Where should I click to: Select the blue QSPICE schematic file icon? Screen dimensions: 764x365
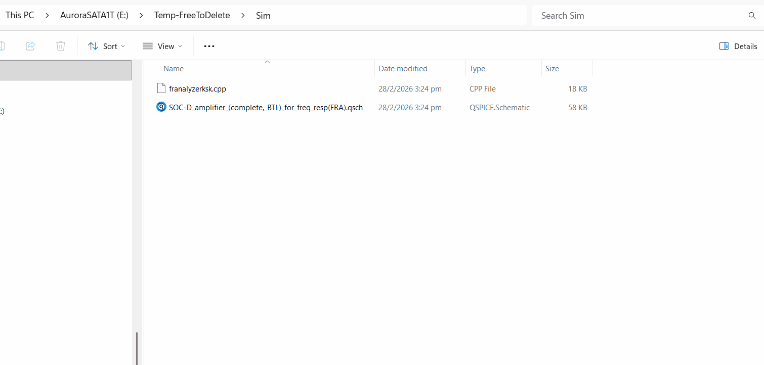click(x=161, y=107)
